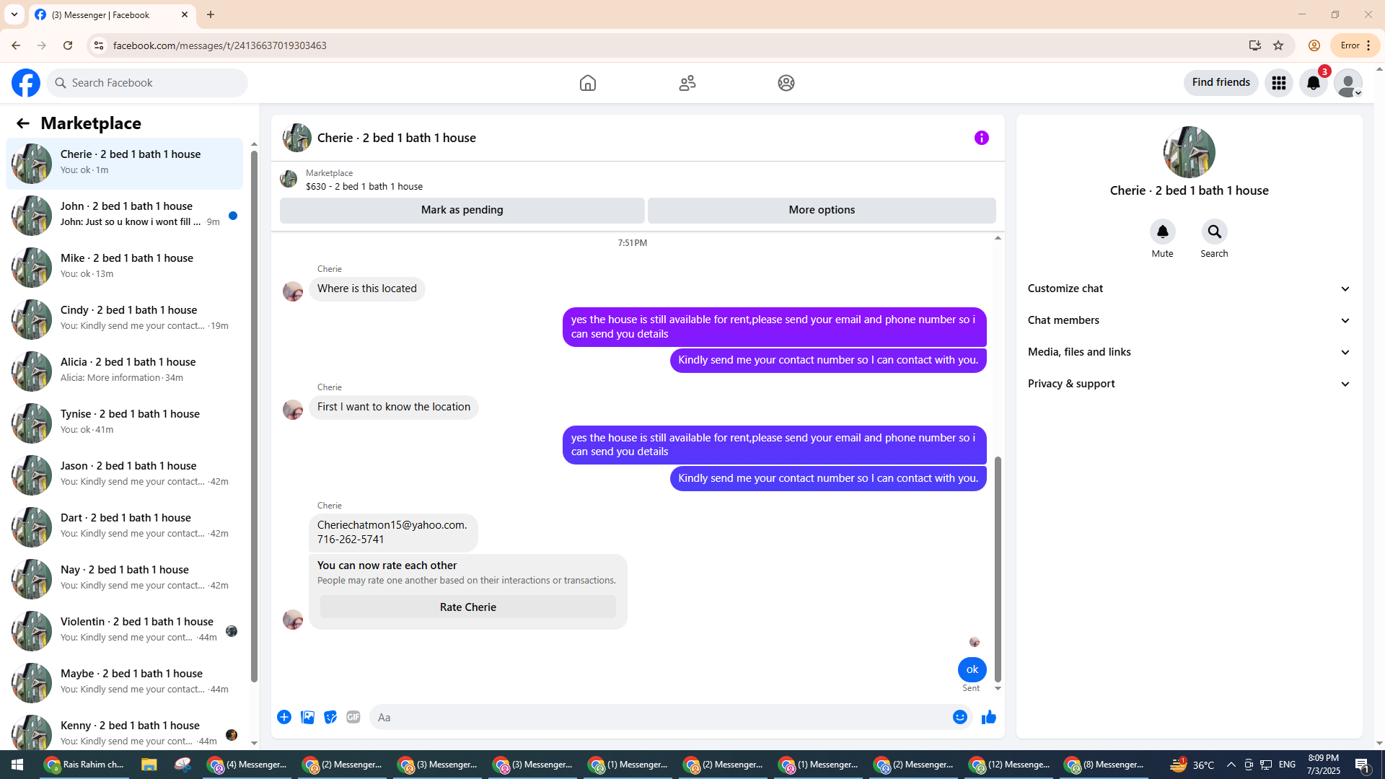
Task: Open Alicia's marketplace conversation
Action: (x=126, y=371)
